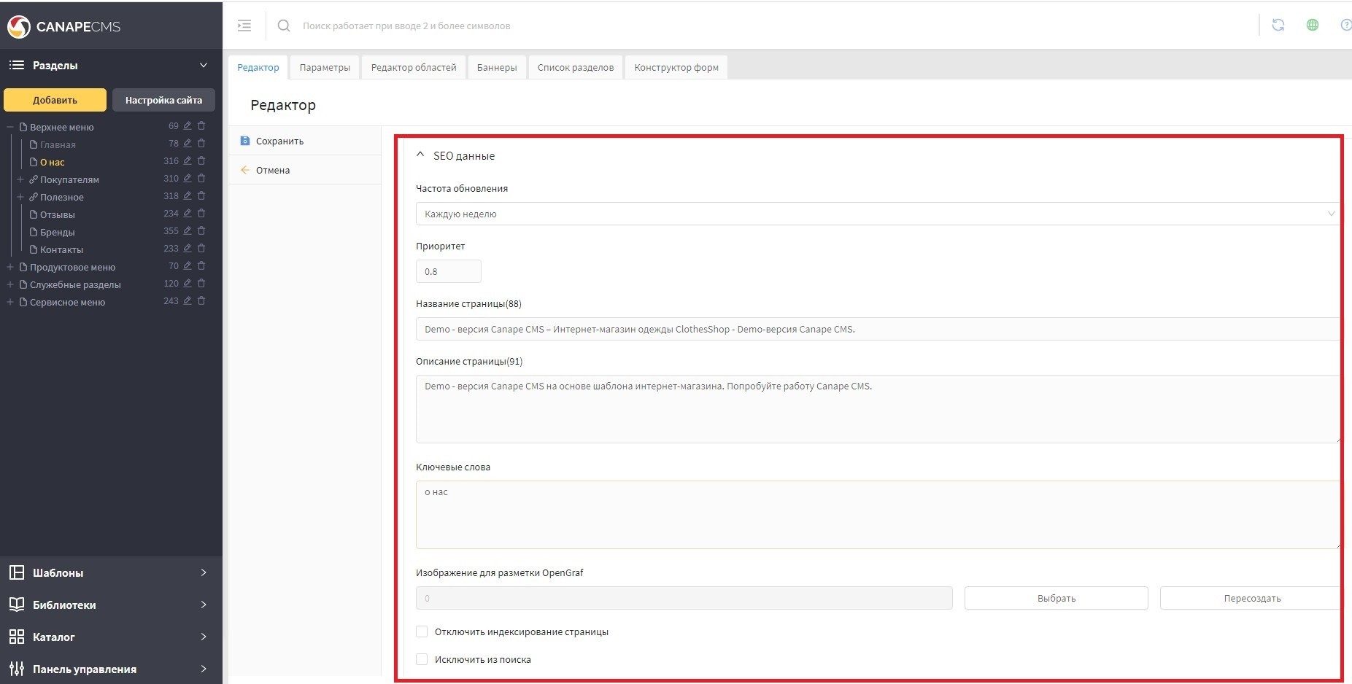The width and height of the screenshot is (1352, 684).
Task: Toggle the sidebar collapse menu icon
Action: [244, 26]
